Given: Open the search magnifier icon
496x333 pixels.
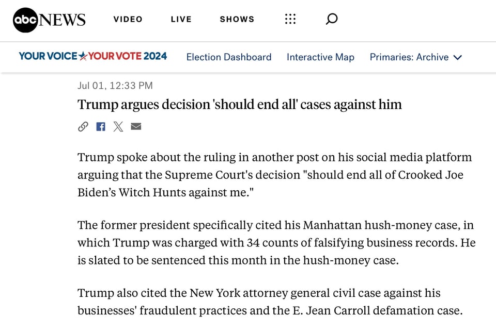Looking at the screenshot, I should click(332, 19).
